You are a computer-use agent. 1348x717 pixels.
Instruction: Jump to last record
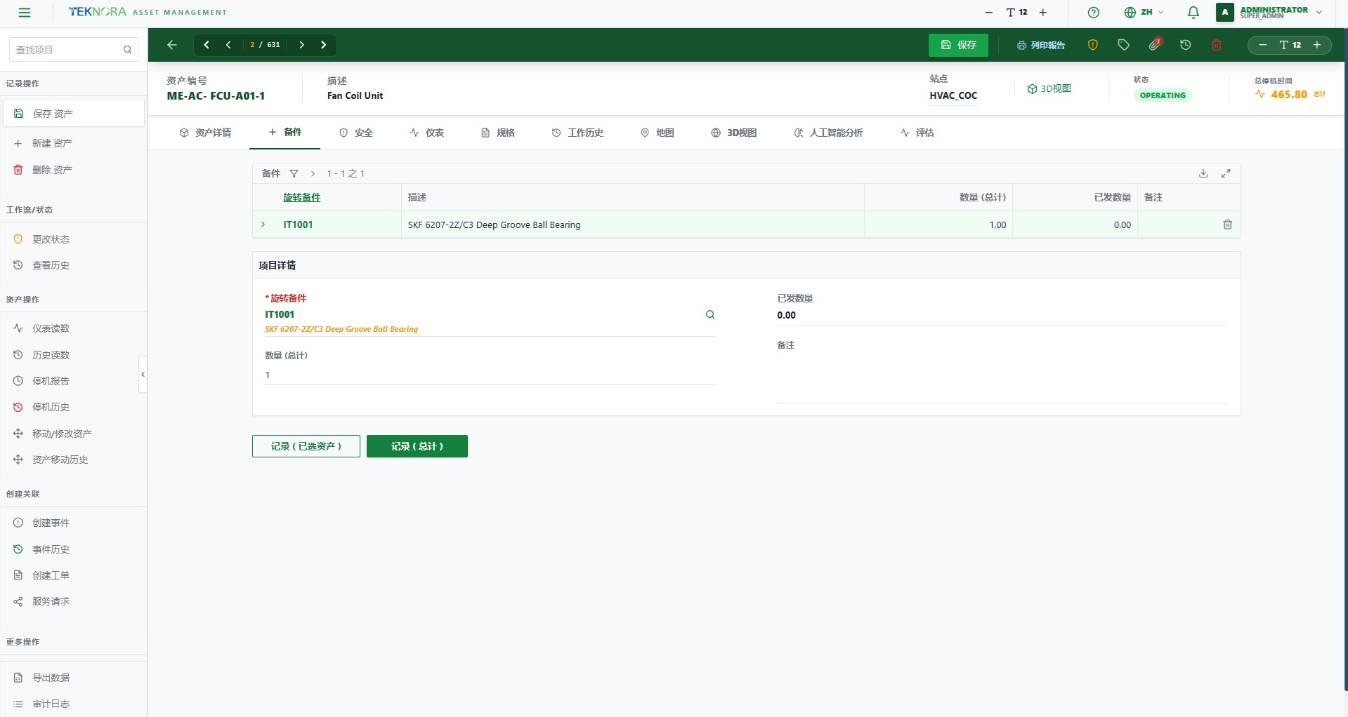[x=323, y=45]
